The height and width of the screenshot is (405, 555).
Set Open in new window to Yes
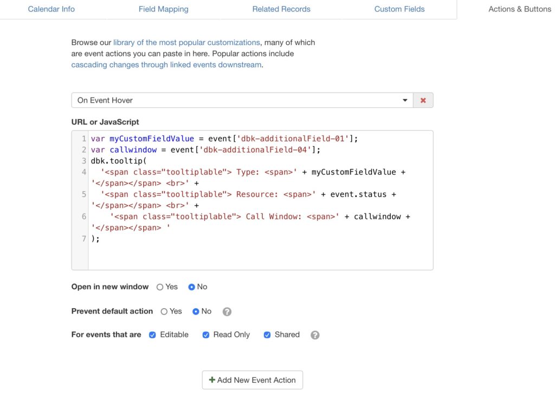coord(160,287)
